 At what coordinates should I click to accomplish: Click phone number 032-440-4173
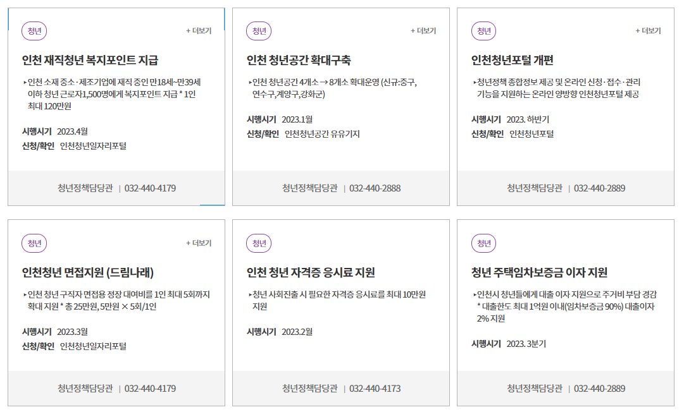(375, 389)
